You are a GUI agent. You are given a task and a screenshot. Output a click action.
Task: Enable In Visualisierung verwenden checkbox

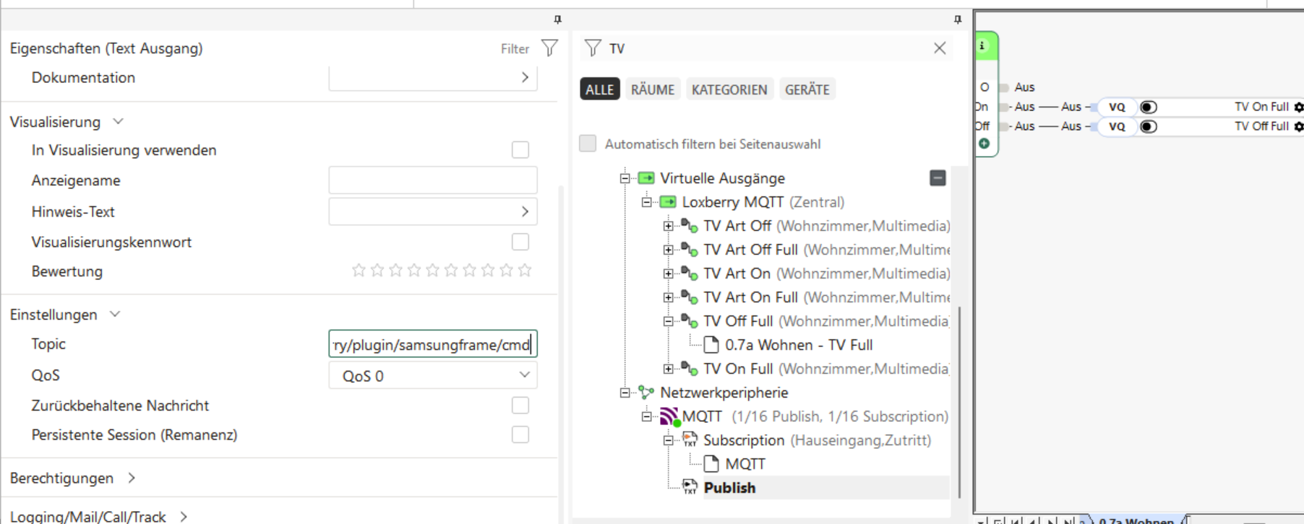coord(520,150)
